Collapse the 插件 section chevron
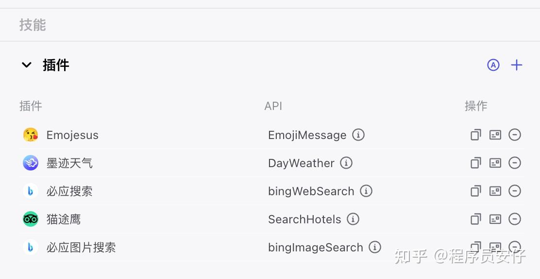Screen dimensions: 540x279 [27, 65]
